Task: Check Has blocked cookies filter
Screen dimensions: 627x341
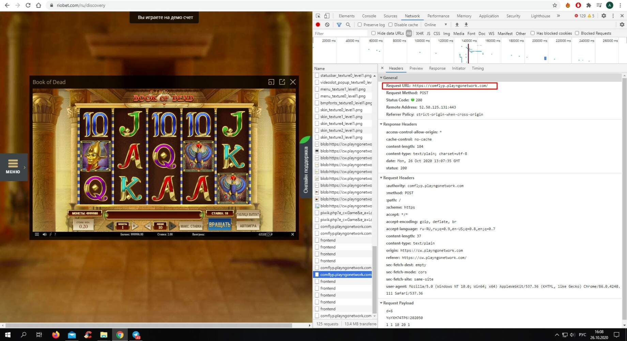Action: [533, 33]
